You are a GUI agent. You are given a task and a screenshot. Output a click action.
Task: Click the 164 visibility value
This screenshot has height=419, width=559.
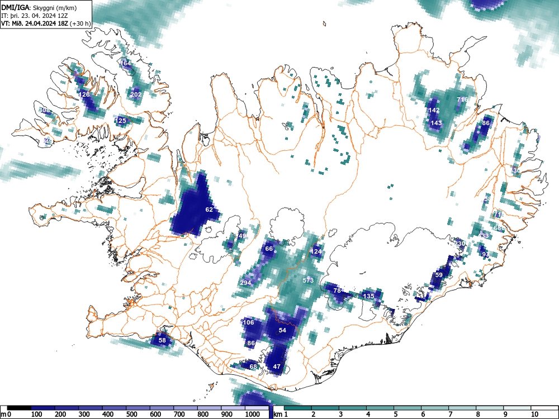click(x=126, y=63)
